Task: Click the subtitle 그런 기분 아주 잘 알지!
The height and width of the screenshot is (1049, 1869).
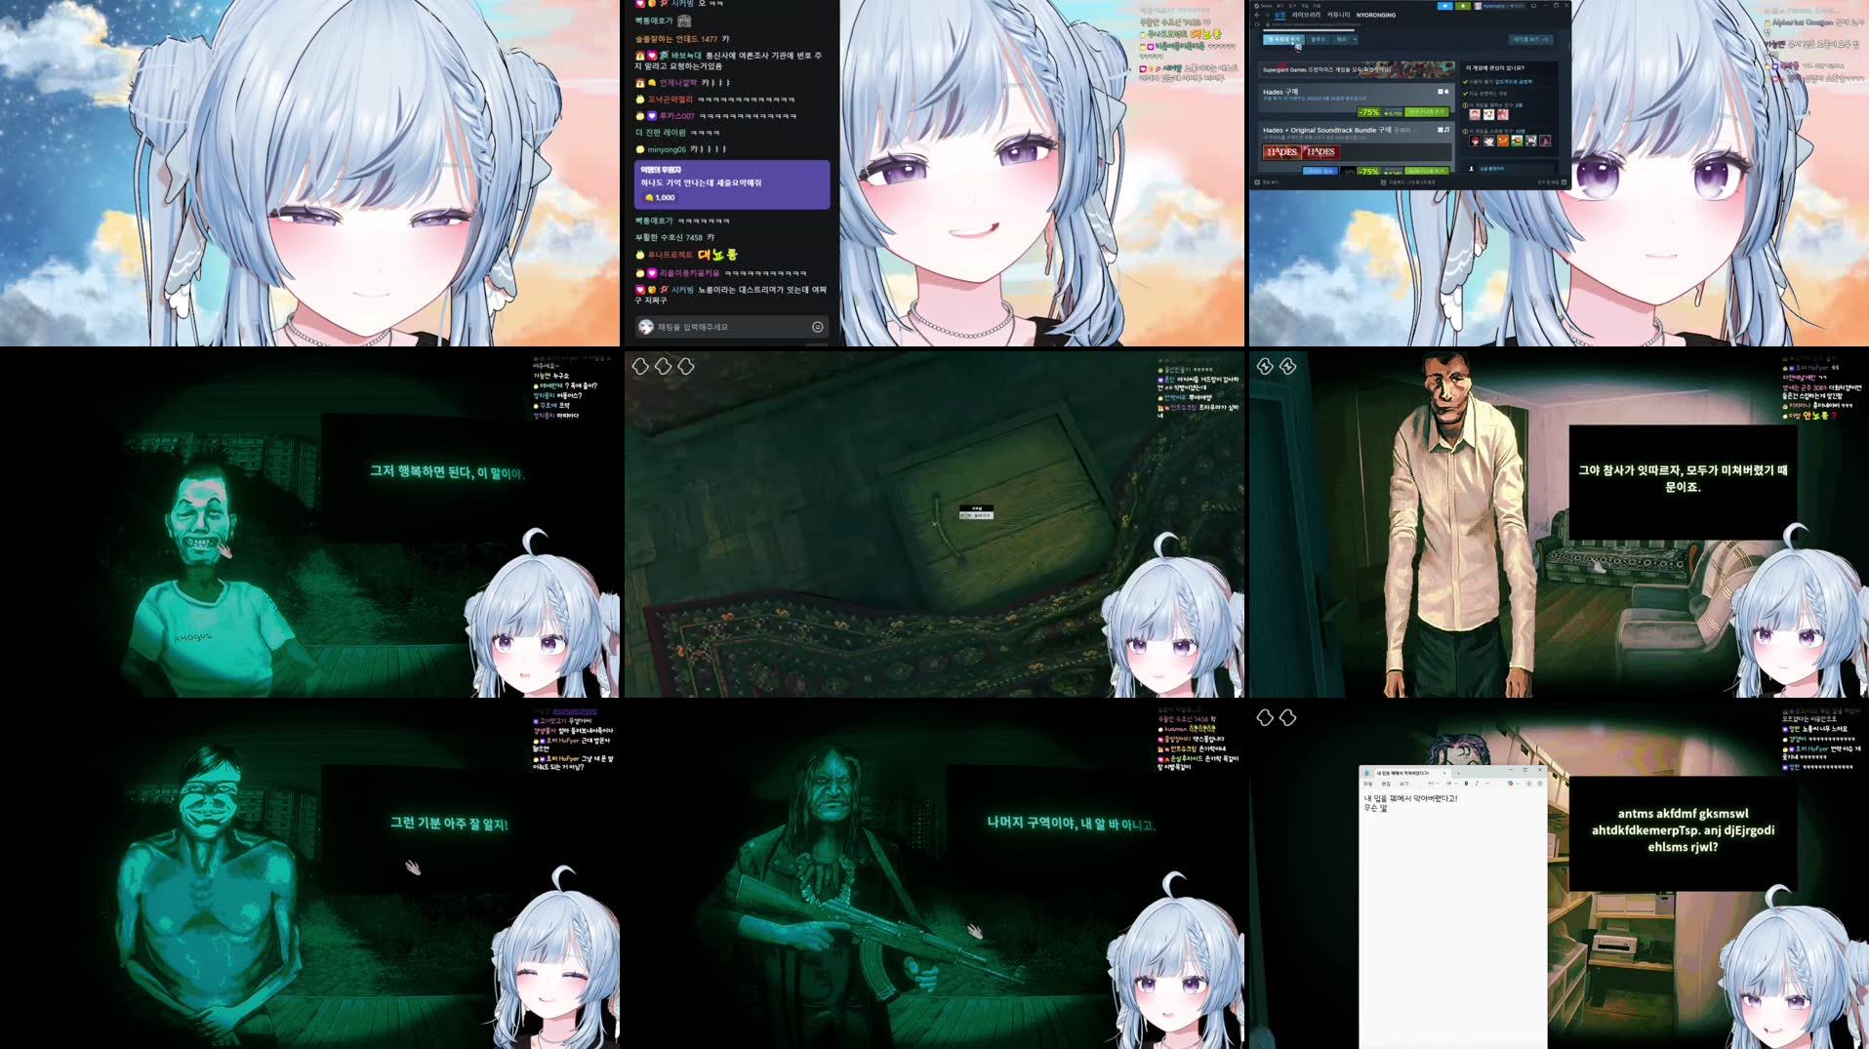Action: [x=449, y=824]
